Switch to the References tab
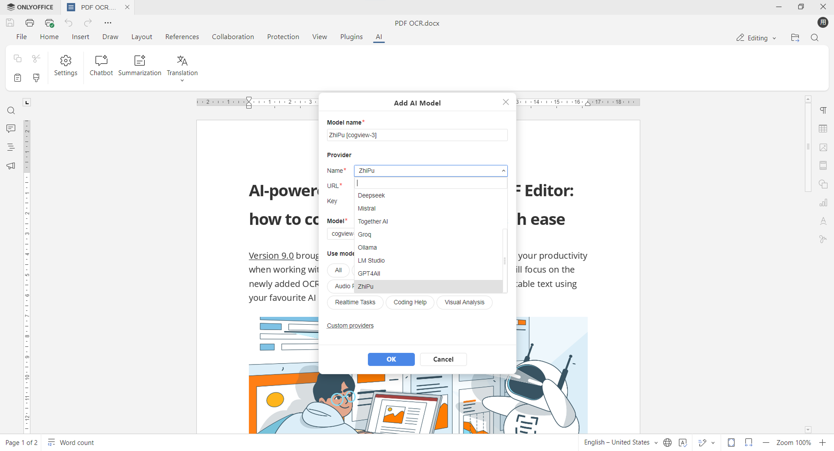 tap(182, 37)
